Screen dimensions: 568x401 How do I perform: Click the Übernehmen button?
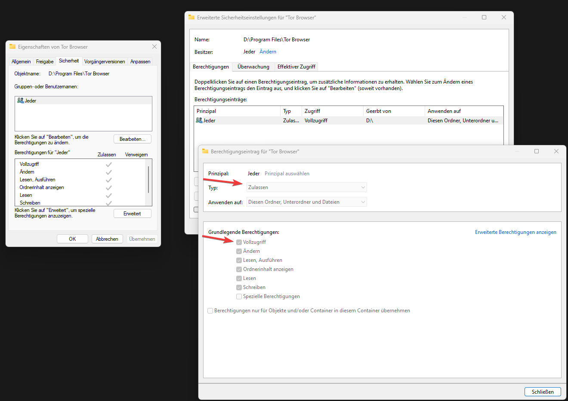[142, 239]
